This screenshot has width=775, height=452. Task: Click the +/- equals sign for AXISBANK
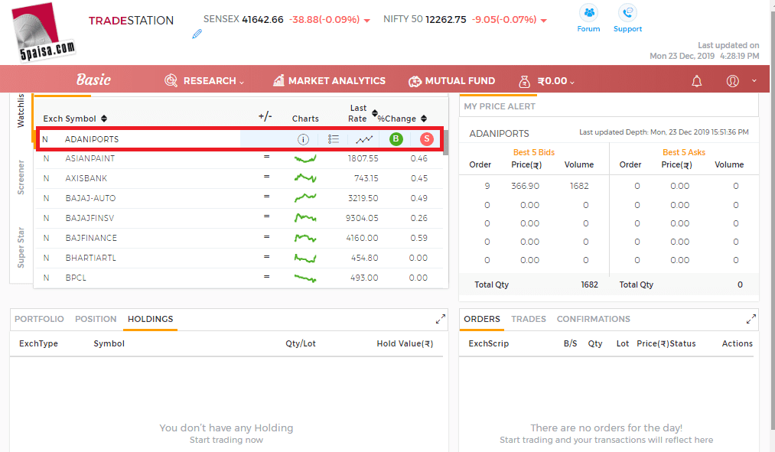(x=266, y=177)
